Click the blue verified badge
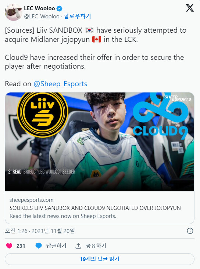The image size is (200, 269). [x=60, y=8]
